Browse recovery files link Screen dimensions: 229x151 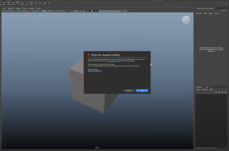(x=94, y=71)
